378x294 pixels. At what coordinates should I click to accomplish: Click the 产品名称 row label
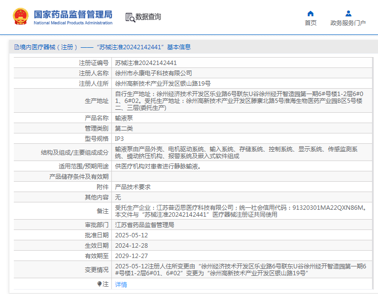point(97,118)
